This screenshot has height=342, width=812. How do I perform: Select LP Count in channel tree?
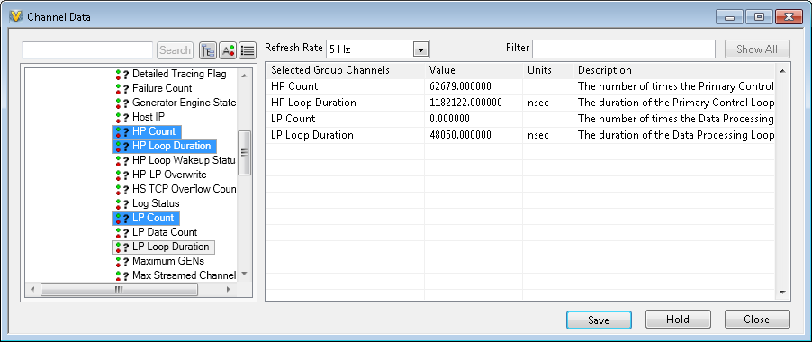pyautogui.click(x=153, y=218)
